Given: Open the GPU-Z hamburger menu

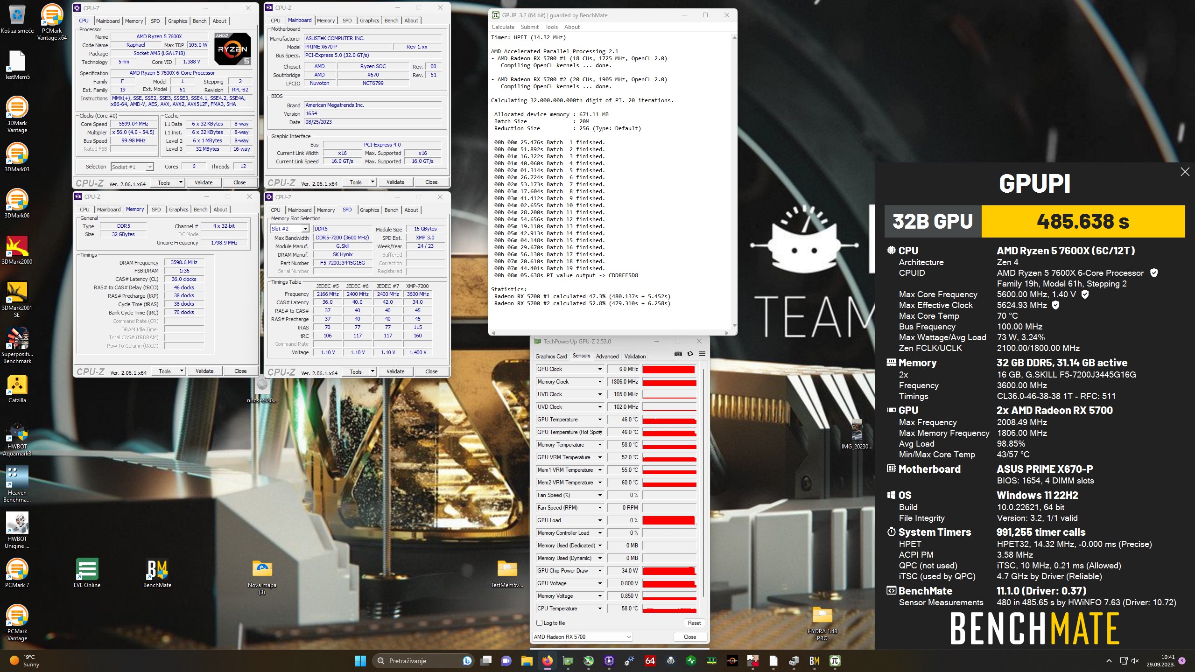Looking at the screenshot, I should click(702, 354).
